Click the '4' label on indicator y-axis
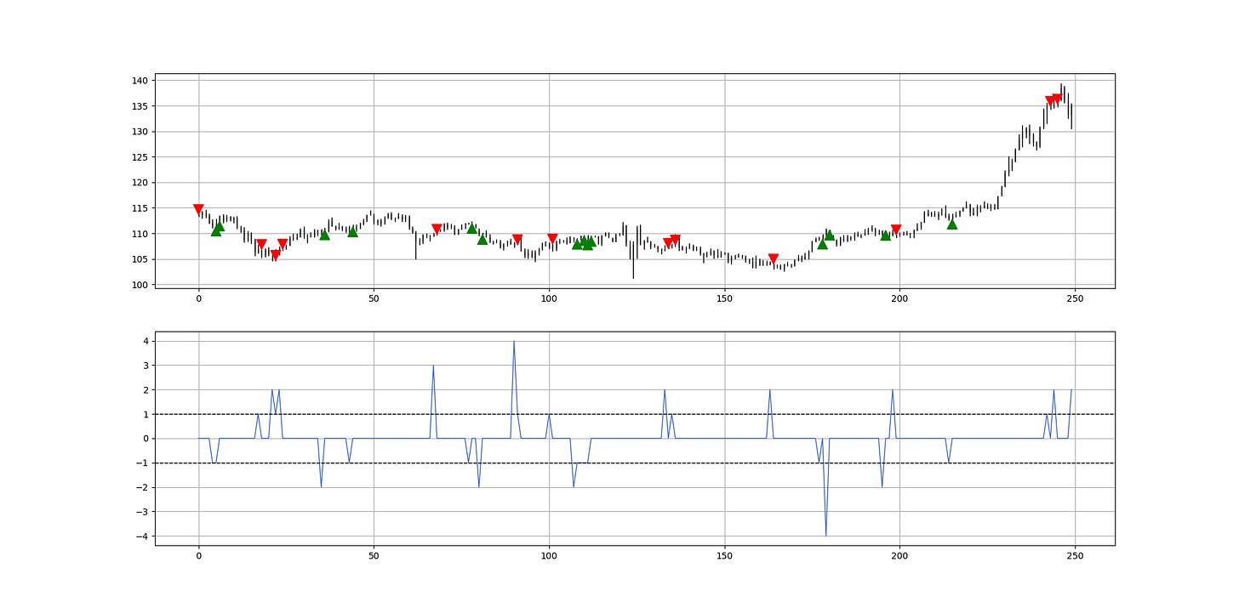The width and height of the screenshot is (1239, 613). [x=146, y=341]
